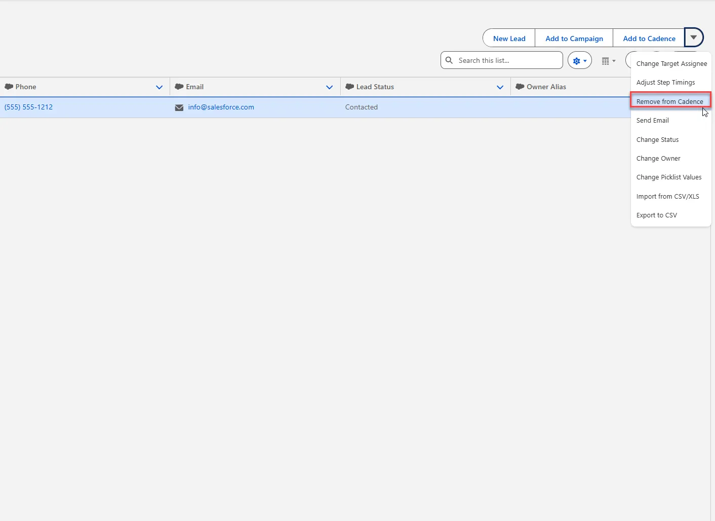715x521 pixels.
Task: Click the cloud icon beside Phone header
Action: click(x=9, y=87)
